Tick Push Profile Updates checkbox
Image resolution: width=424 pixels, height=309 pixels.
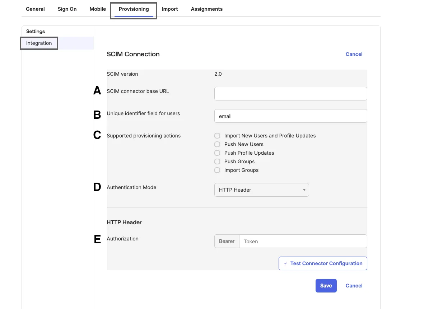217,153
